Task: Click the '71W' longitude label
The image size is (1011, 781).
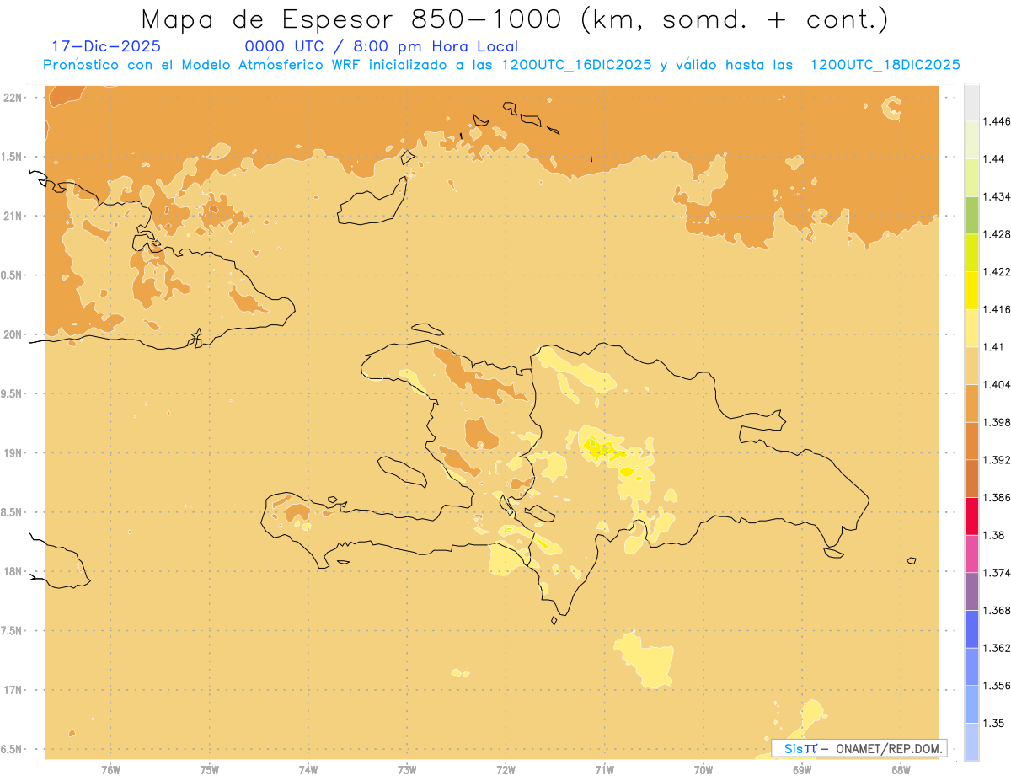Action: tap(604, 770)
